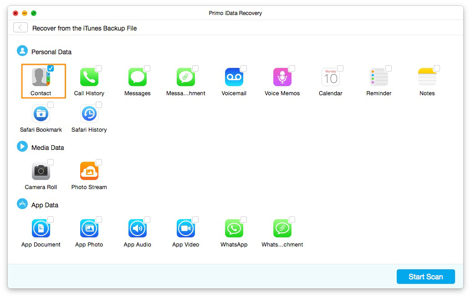The height and width of the screenshot is (298, 471).
Task: Click the Notes icon
Action: pos(427,77)
